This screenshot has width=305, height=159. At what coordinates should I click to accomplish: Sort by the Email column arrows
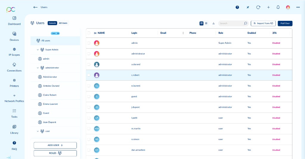(x=183, y=33)
